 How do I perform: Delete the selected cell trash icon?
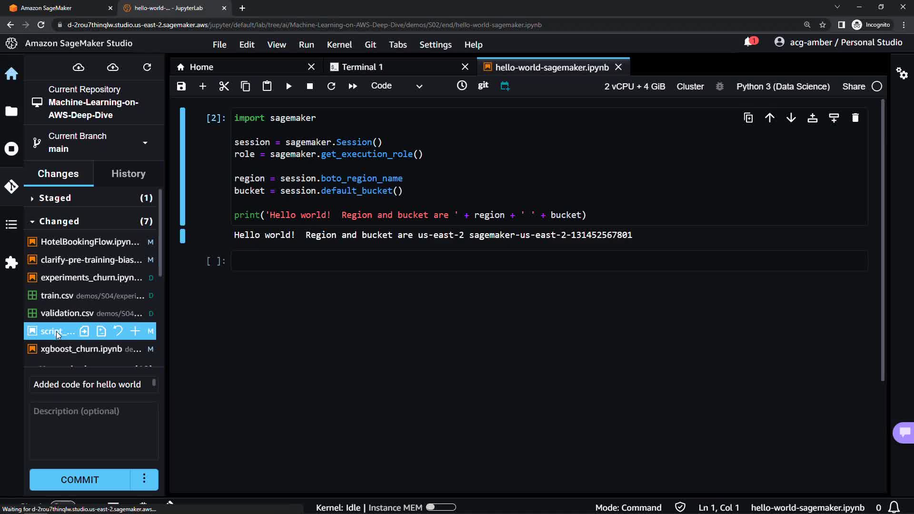pos(855,118)
